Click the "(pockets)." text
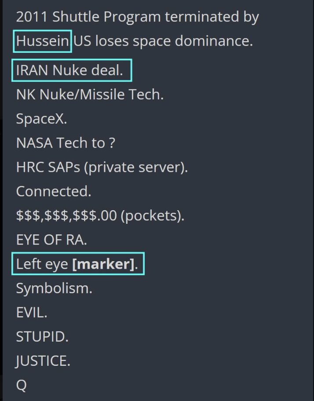 [x=151, y=216]
